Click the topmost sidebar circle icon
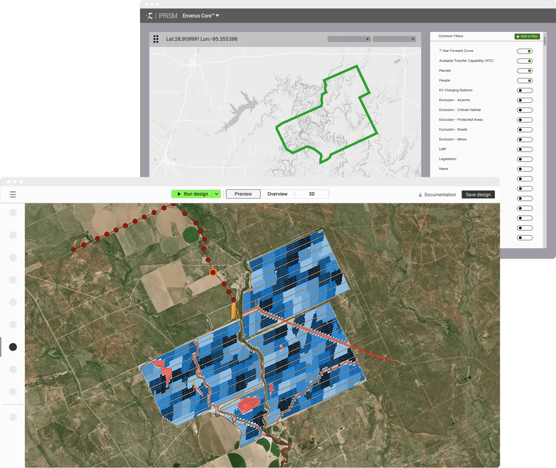This screenshot has width=556, height=468. (13, 213)
